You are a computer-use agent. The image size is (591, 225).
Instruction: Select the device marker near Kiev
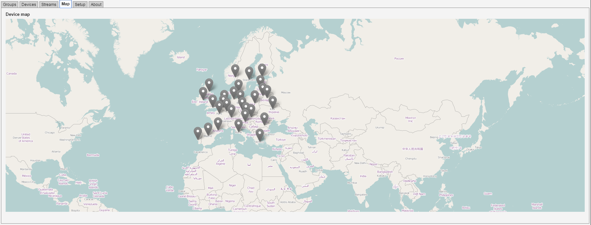[272, 101]
